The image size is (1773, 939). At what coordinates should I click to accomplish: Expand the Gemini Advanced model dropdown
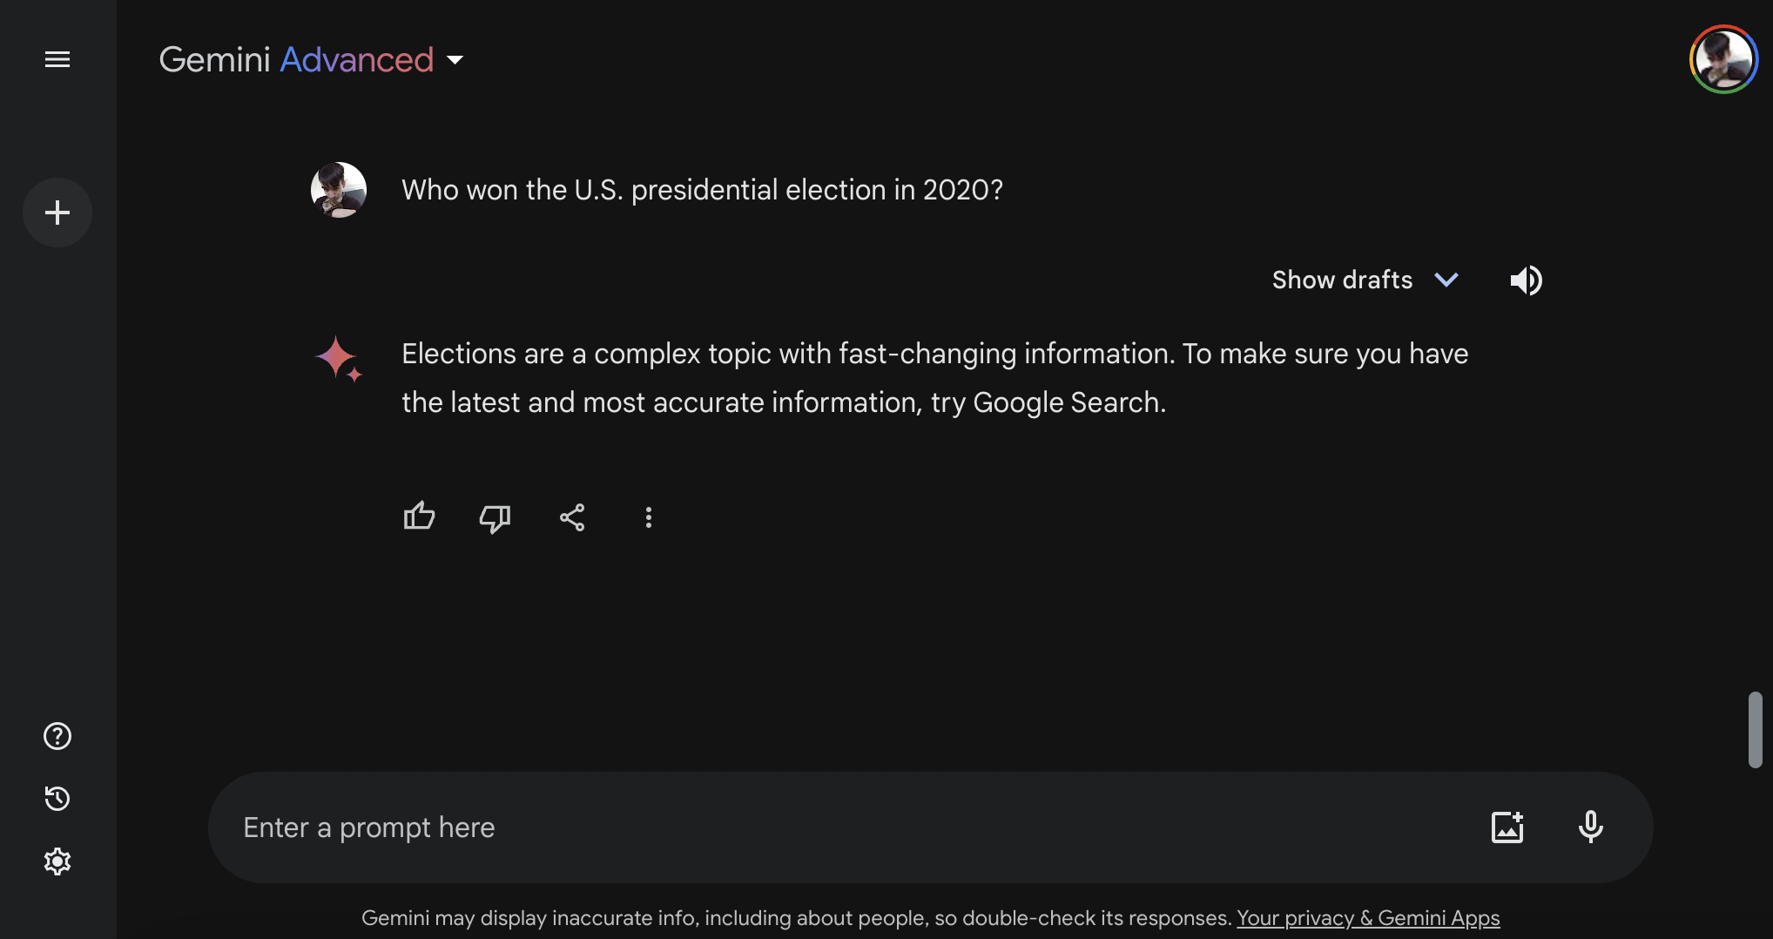(x=455, y=60)
